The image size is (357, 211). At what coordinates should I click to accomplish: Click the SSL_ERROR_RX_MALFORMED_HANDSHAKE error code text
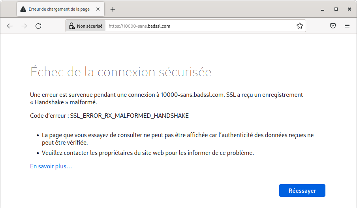pyautogui.click(x=129, y=116)
